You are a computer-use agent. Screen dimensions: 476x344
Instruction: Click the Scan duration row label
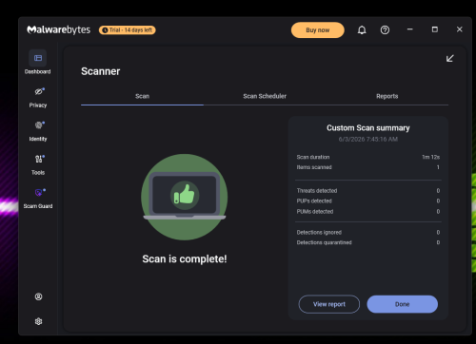click(x=313, y=157)
